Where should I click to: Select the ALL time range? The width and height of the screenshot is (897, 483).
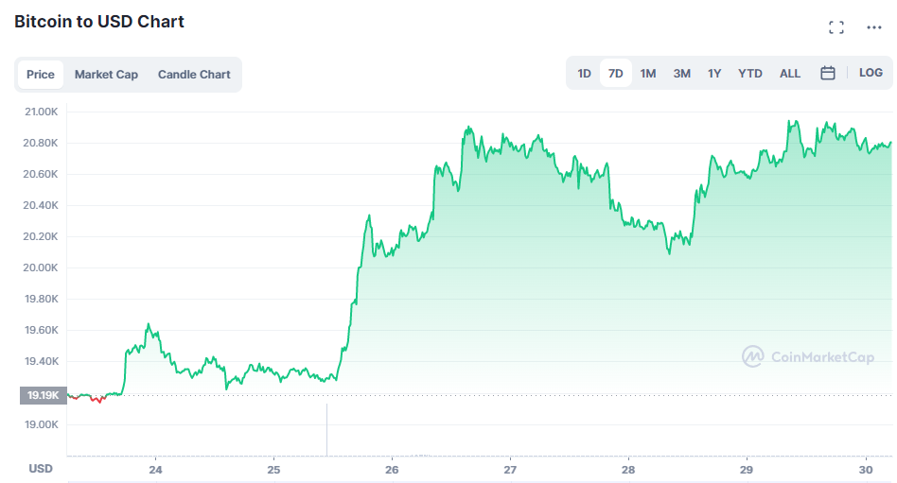click(x=790, y=73)
